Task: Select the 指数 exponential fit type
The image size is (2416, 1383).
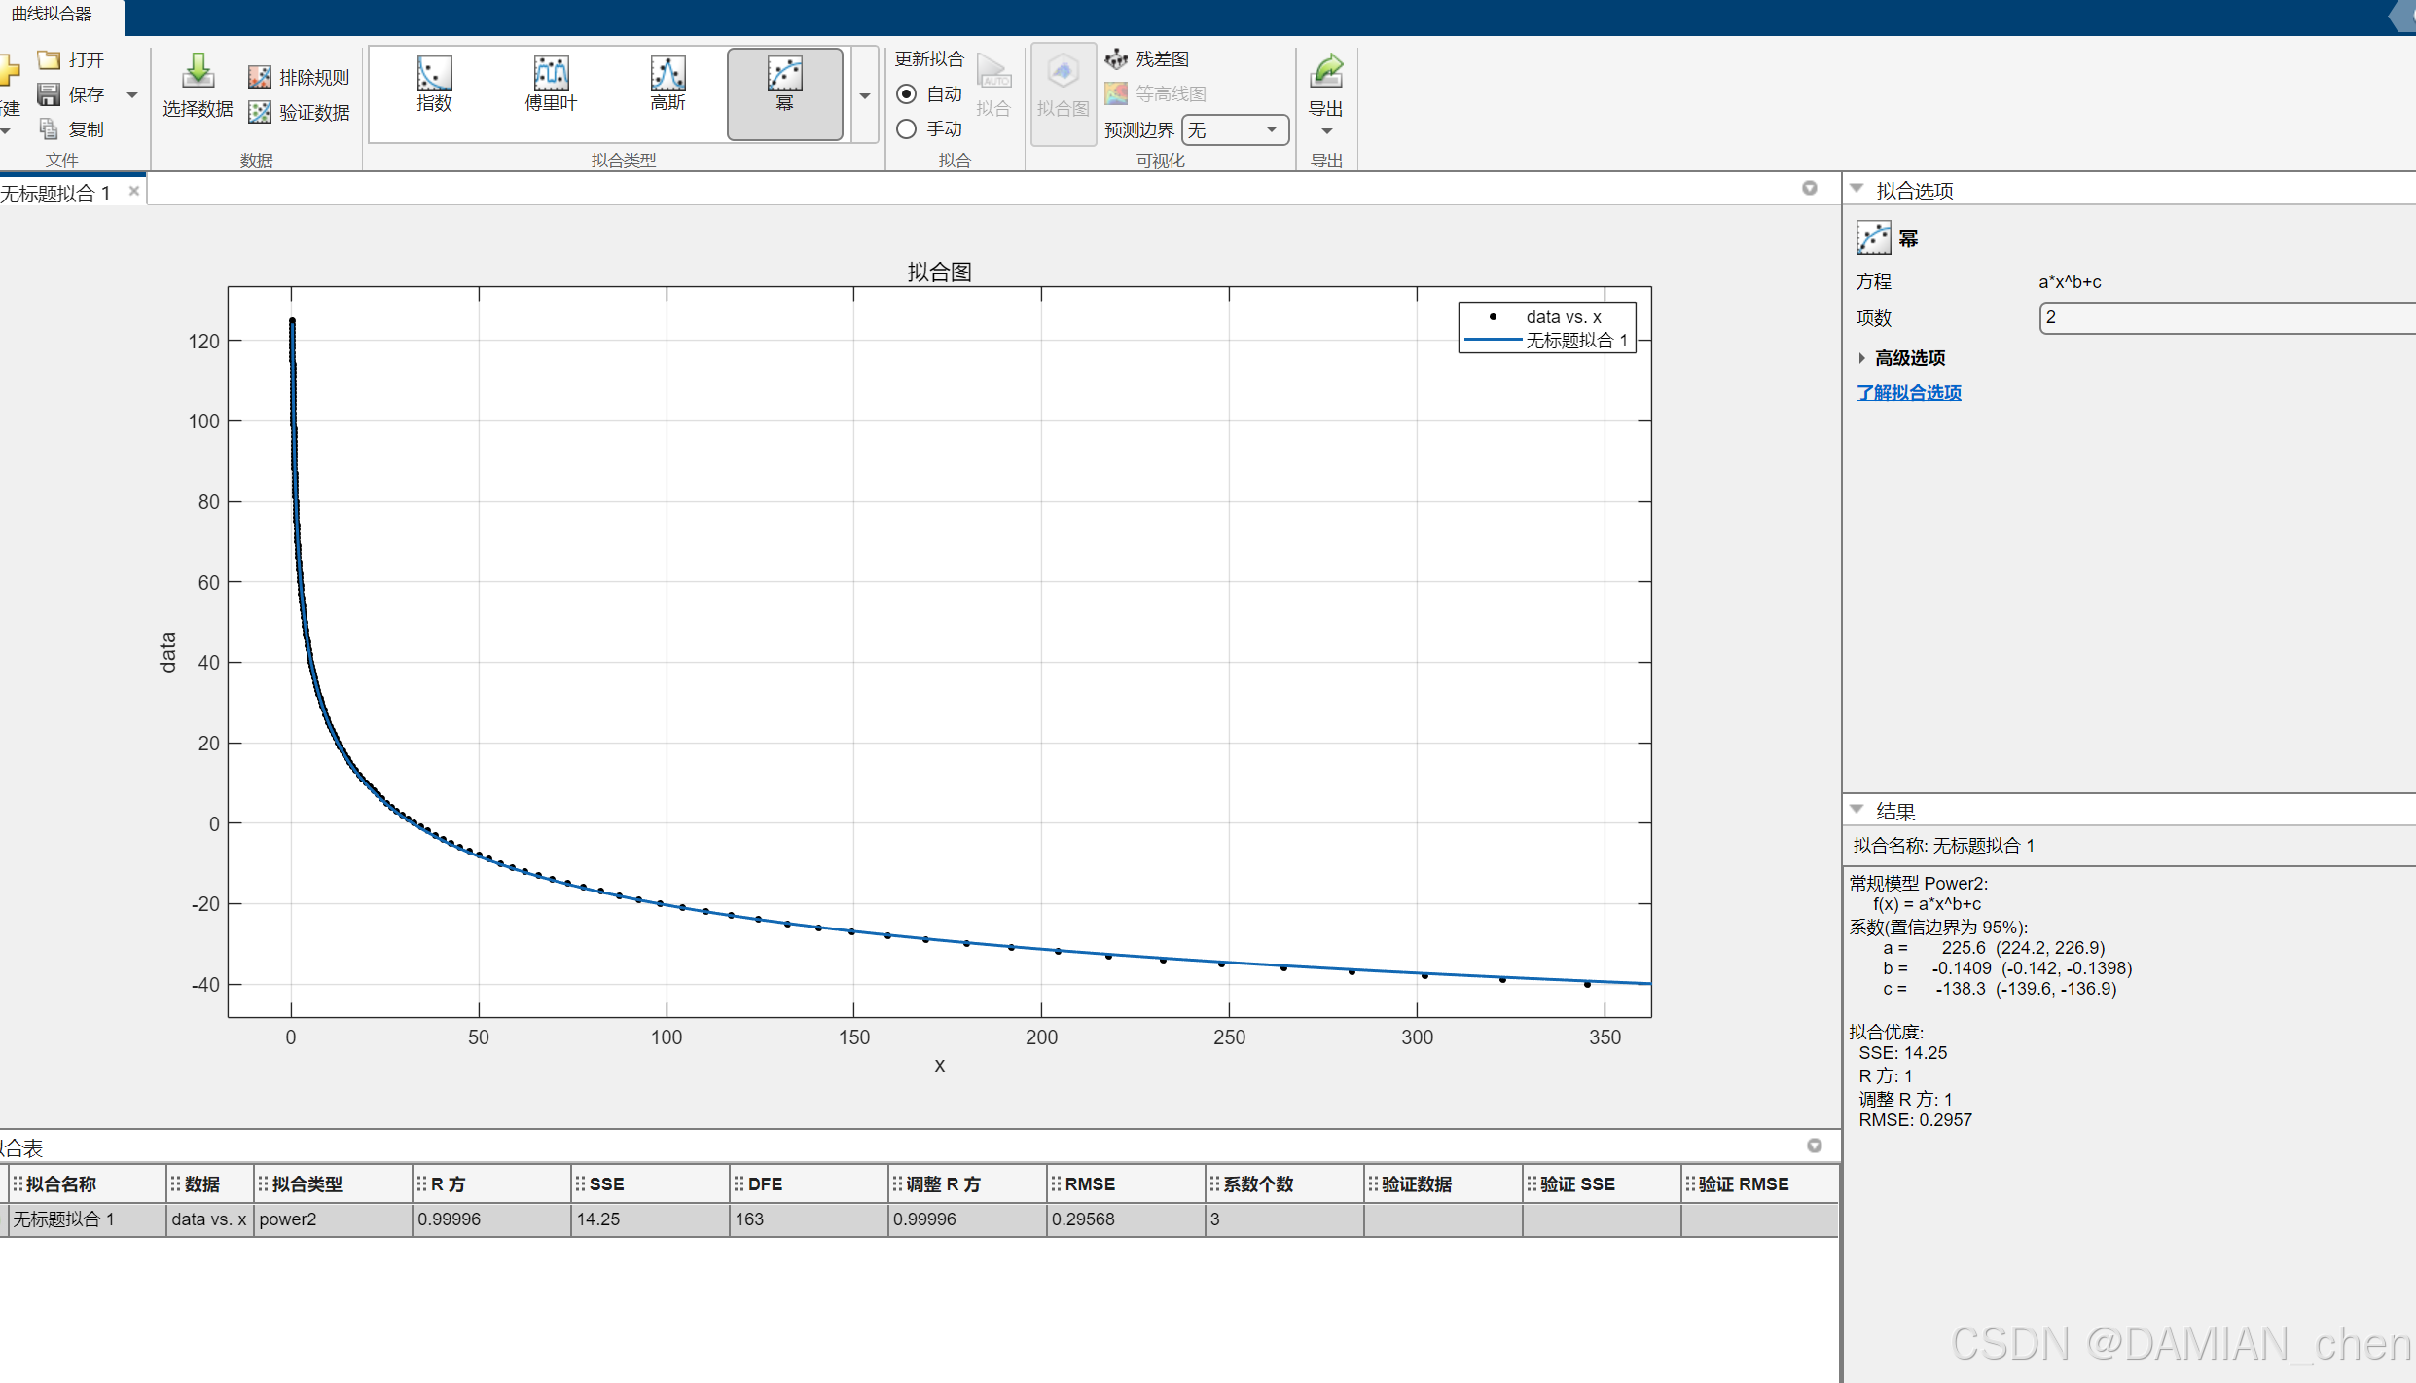Action: click(434, 85)
